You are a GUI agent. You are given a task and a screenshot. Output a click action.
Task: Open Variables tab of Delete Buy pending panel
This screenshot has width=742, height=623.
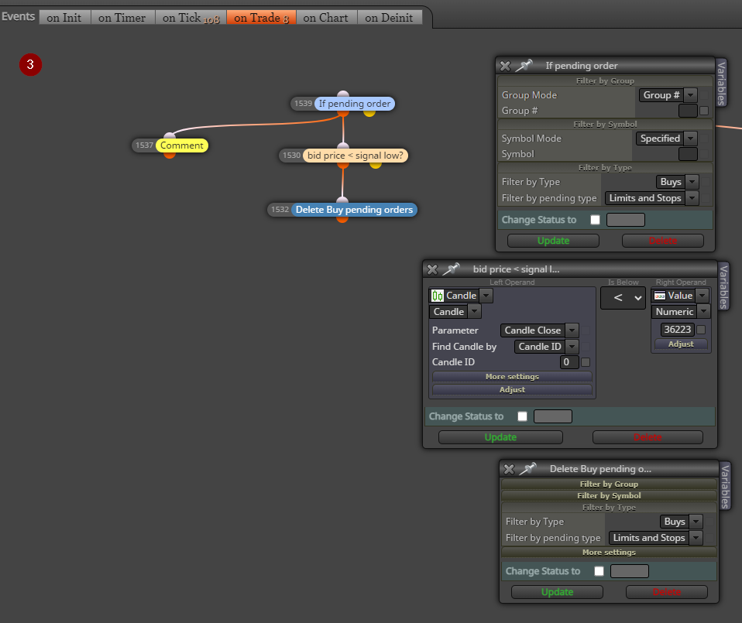[725, 486]
